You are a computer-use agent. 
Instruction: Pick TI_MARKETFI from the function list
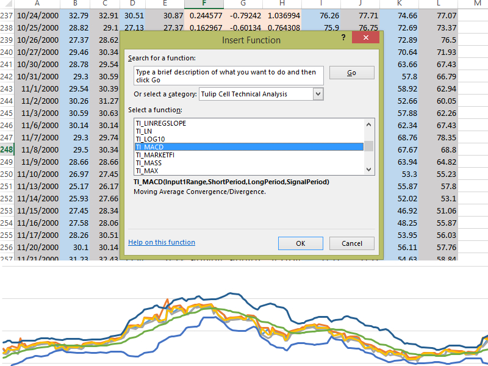point(156,155)
